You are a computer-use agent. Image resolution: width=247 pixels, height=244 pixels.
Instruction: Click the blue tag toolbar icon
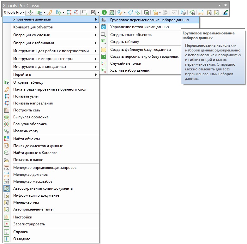pos(130,12)
